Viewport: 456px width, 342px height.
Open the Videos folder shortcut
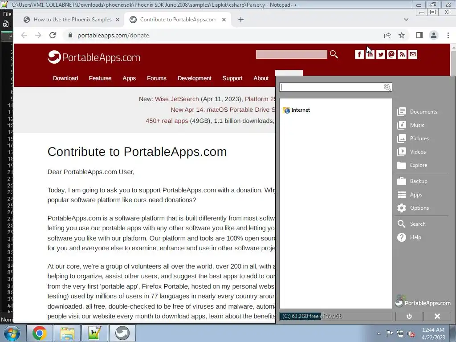point(411,152)
